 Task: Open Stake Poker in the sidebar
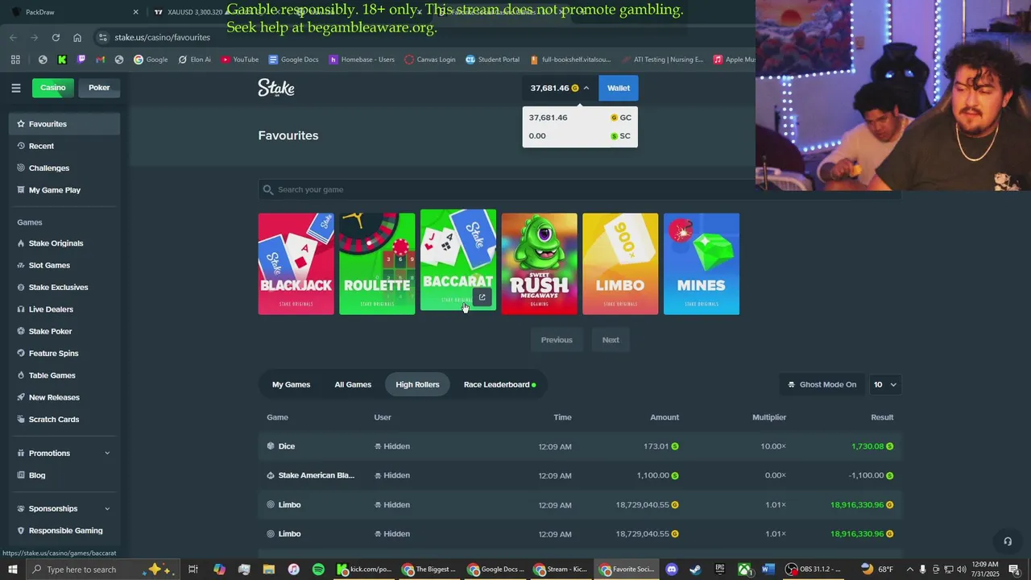[x=64, y=331]
